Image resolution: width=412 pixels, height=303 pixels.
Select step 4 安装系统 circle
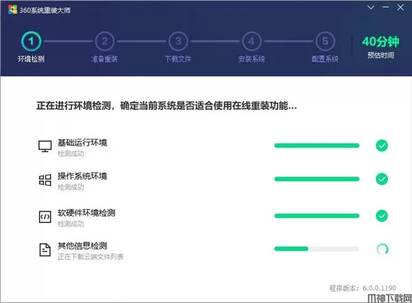251,41
